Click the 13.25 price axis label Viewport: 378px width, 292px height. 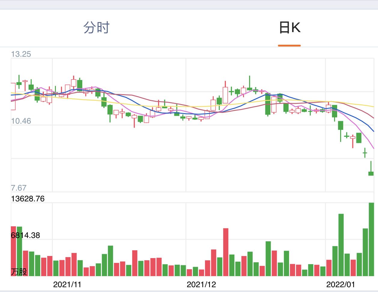coord(21,54)
